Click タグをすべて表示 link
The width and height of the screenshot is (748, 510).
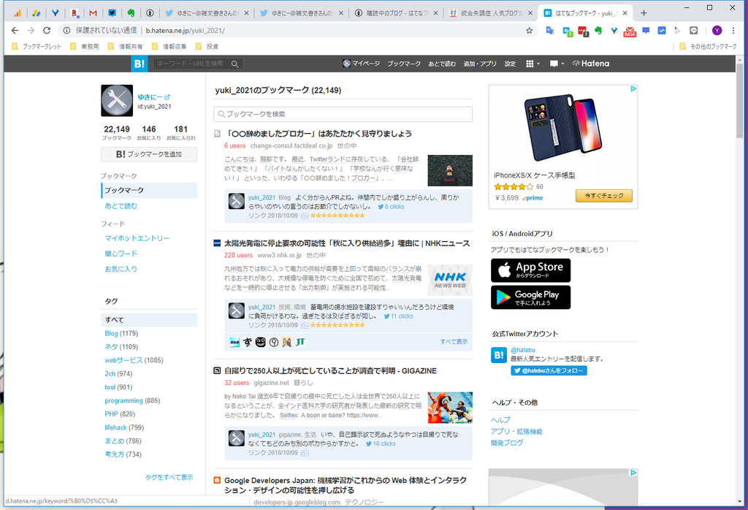[169, 477]
